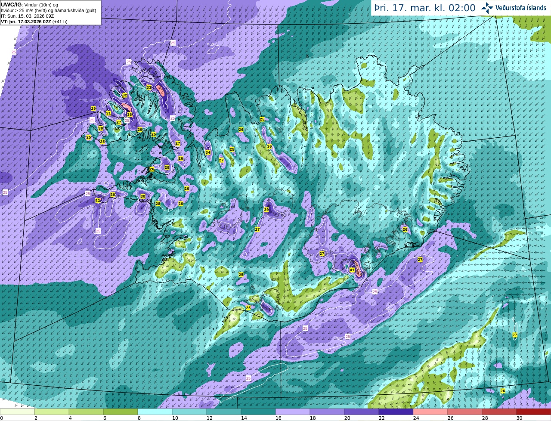Select the legend swatch between 0 and 2

(17, 412)
